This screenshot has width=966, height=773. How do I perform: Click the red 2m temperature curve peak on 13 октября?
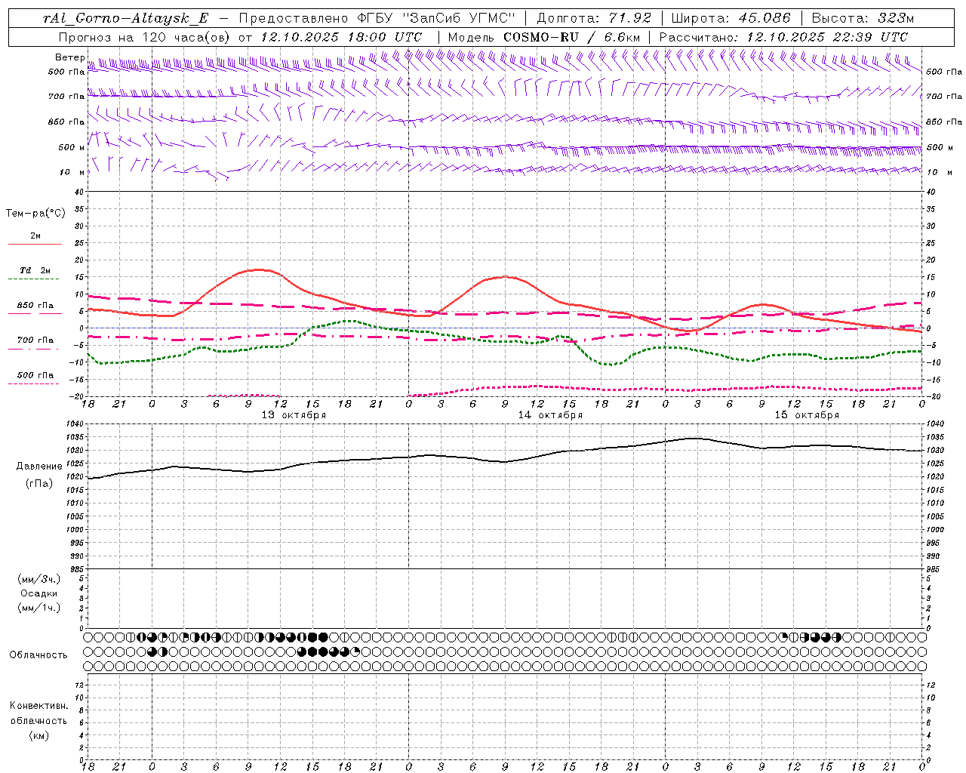[x=258, y=269]
